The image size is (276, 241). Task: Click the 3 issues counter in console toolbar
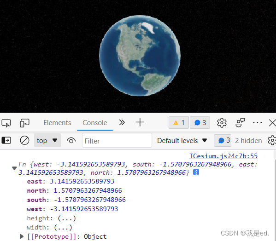(223, 140)
